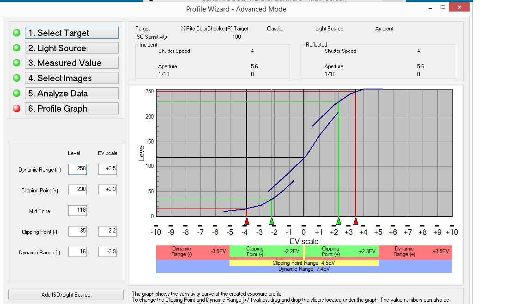The image size is (532, 304).
Task: Edit the Clipping Point (-) EV scale field
Action: coord(108,231)
